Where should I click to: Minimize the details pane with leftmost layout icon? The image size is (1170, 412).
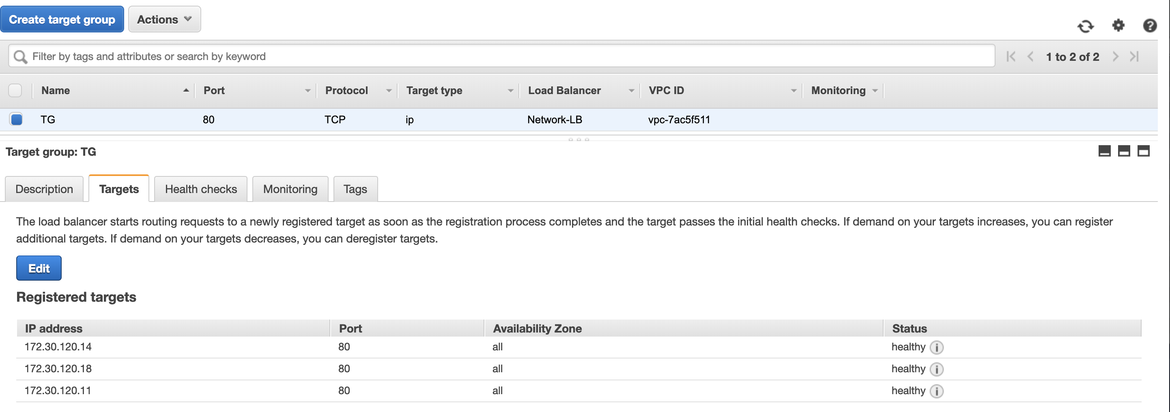[x=1104, y=151]
